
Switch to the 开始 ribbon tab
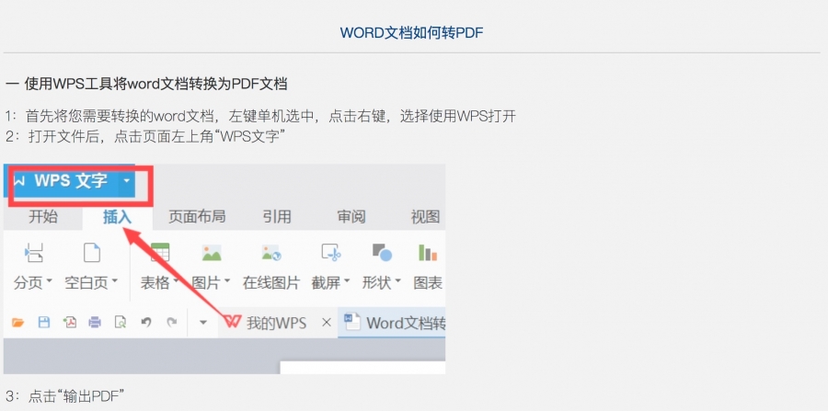click(43, 217)
